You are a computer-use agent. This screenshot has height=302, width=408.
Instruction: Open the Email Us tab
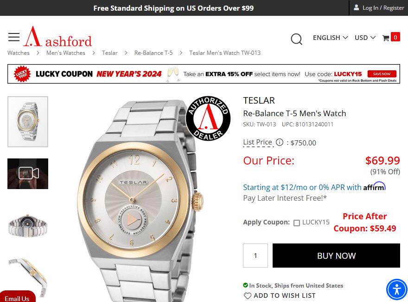coord(17,298)
